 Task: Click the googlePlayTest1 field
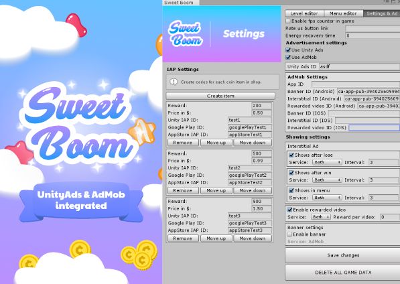250,127
